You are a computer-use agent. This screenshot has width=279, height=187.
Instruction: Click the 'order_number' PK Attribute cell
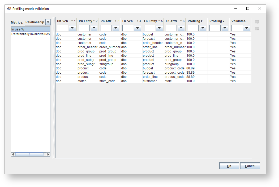coord(110,47)
